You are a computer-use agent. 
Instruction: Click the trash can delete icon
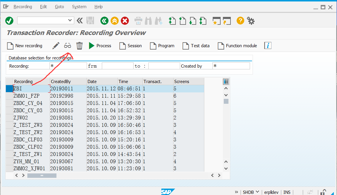point(79,45)
